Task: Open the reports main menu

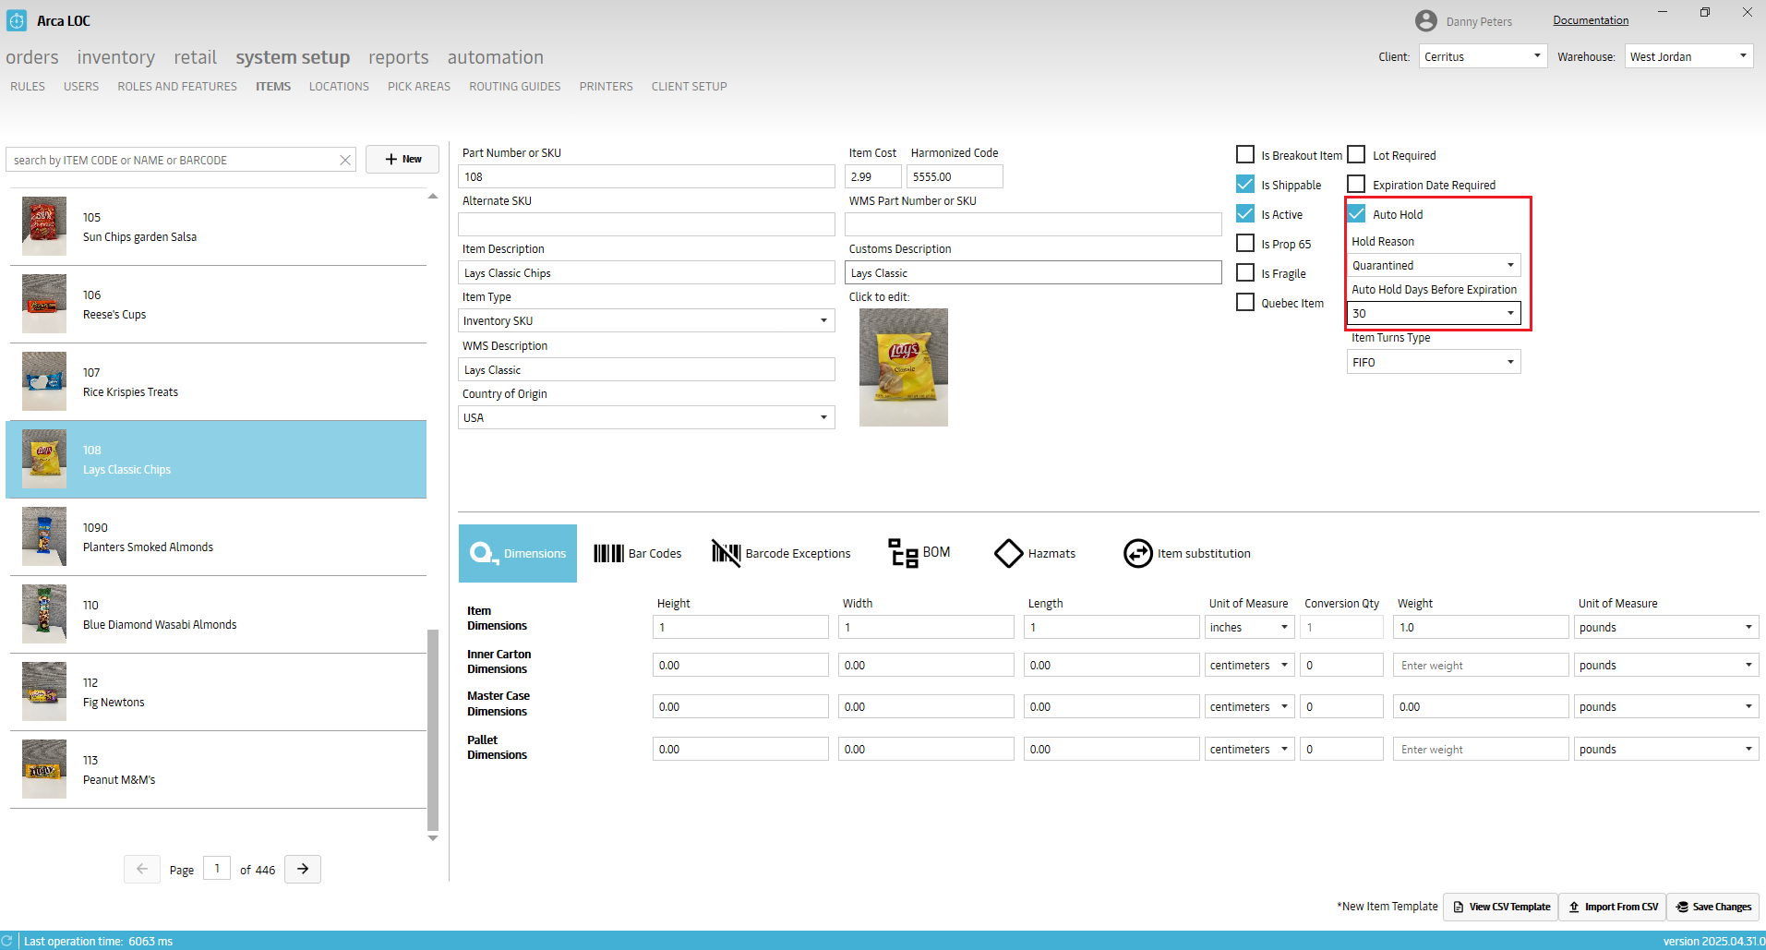Action: click(x=399, y=57)
